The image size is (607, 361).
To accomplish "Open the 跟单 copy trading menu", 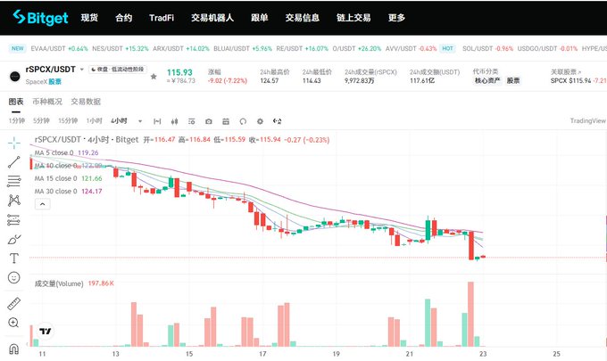I will pos(260,18).
